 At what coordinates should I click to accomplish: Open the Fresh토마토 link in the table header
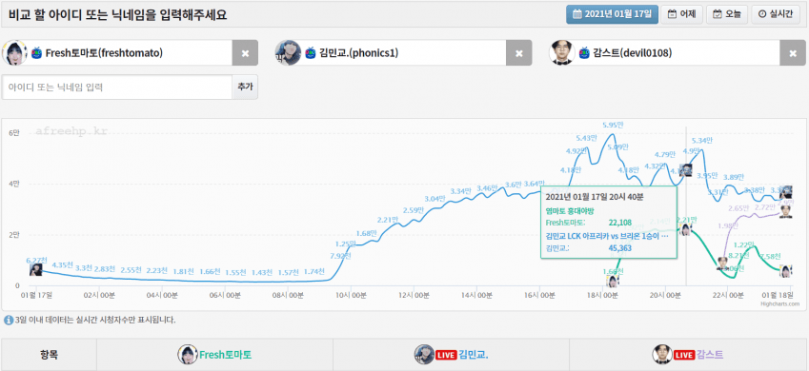225,355
